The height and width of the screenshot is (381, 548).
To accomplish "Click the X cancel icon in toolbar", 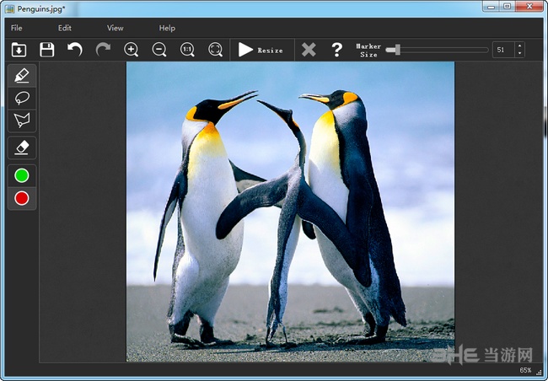I will pos(309,50).
